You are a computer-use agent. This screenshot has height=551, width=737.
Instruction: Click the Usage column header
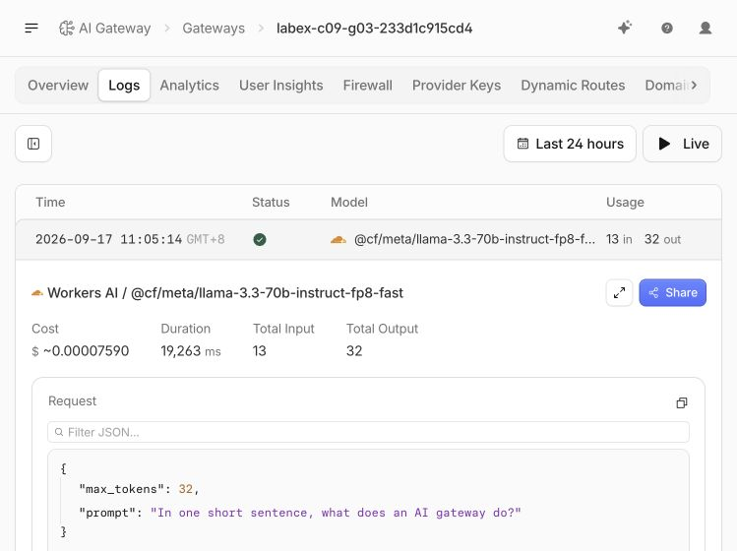tap(625, 202)
